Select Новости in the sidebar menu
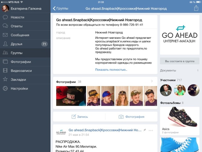202x152 pixels. [18, 17]
